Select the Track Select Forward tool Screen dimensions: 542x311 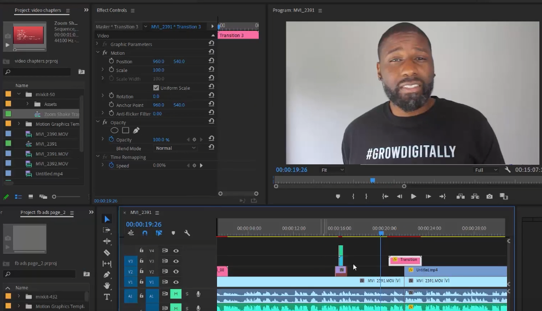tap(107, 230)
